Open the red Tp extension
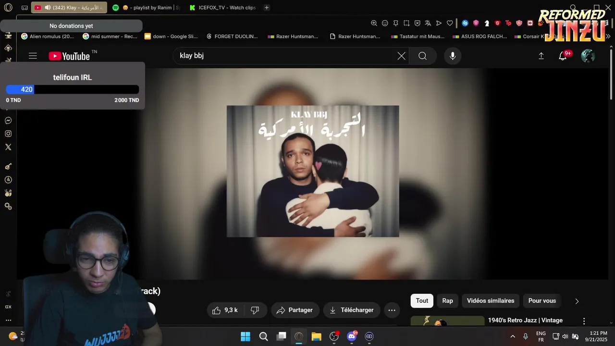The height and width of the screenshot is (346, 615). coord(508,23)
